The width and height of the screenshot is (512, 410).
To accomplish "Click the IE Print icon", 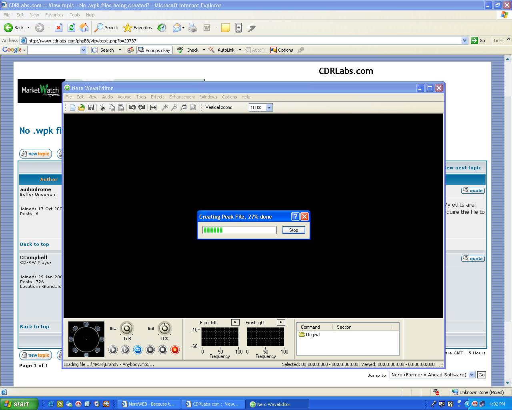I will (192, 28).
